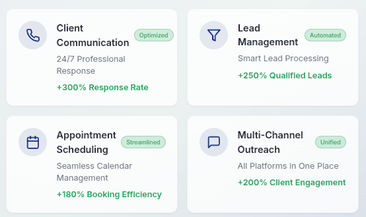Open the Client Communication heading
366x217 pixels.
[92, 35]
